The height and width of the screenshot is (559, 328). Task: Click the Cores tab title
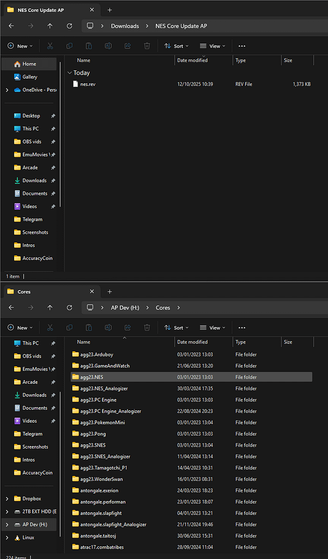(24, 292)
